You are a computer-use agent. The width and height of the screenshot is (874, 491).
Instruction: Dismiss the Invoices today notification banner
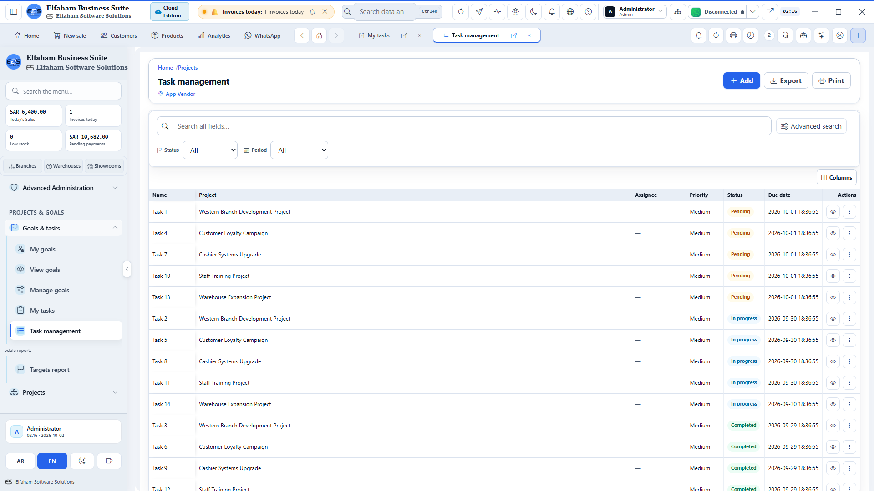pyautogui.click(x=325, y=12)
